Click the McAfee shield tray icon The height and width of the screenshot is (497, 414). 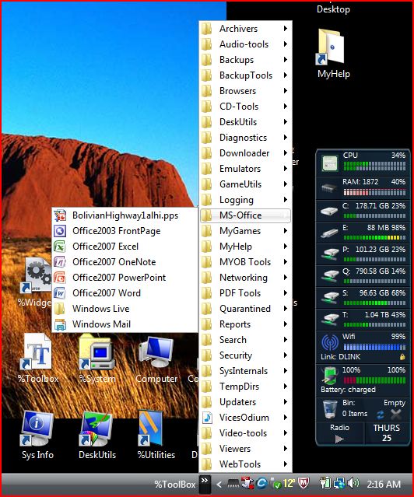pos(304,483)
